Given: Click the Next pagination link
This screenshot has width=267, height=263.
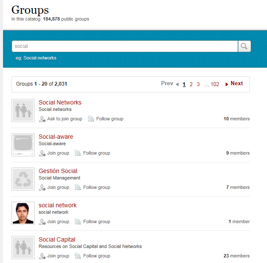Looking at the screenshot, I should (x=237, y=84).
